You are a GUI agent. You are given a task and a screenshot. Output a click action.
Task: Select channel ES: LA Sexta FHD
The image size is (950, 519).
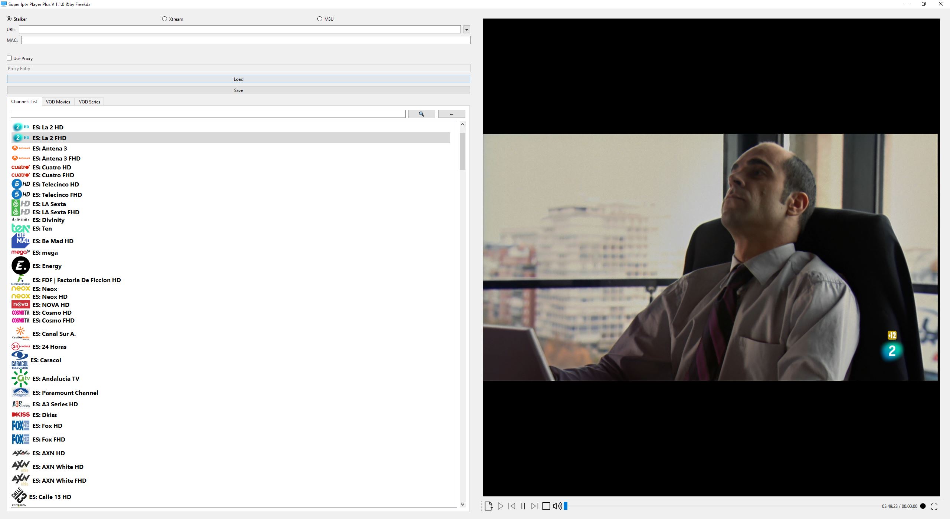pos(231,212)
